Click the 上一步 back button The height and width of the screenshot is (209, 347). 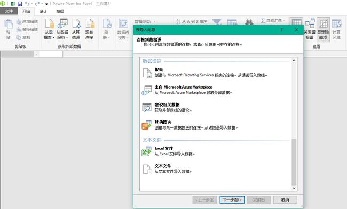pyautogui.click(x=204, y=200)
